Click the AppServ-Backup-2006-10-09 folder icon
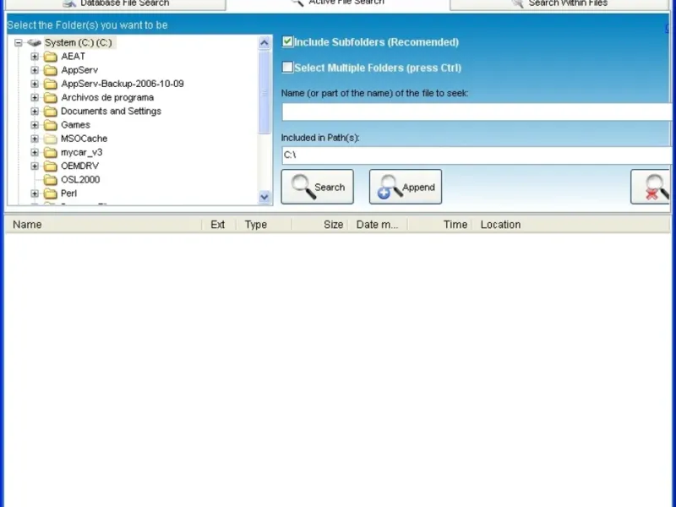 (x=51, y=84)
